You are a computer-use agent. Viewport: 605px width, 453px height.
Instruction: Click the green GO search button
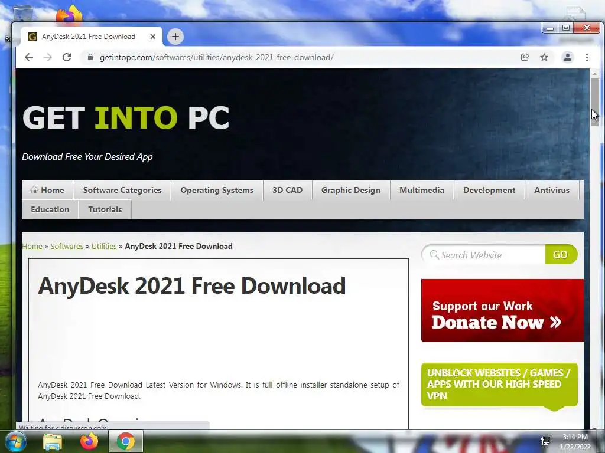[561, 255]
